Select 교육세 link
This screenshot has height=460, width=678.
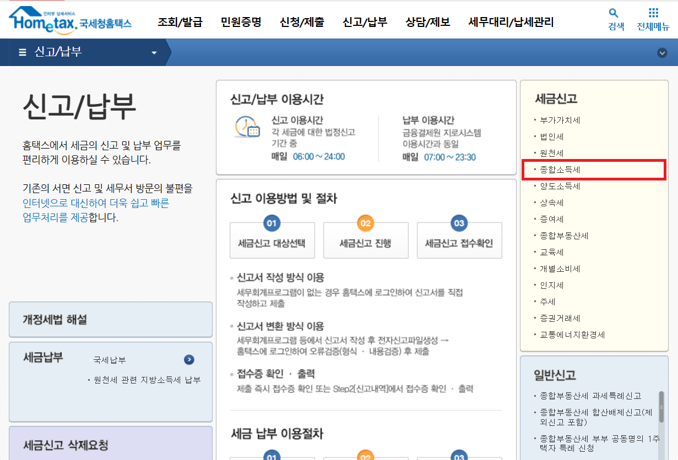coord(552,252)
